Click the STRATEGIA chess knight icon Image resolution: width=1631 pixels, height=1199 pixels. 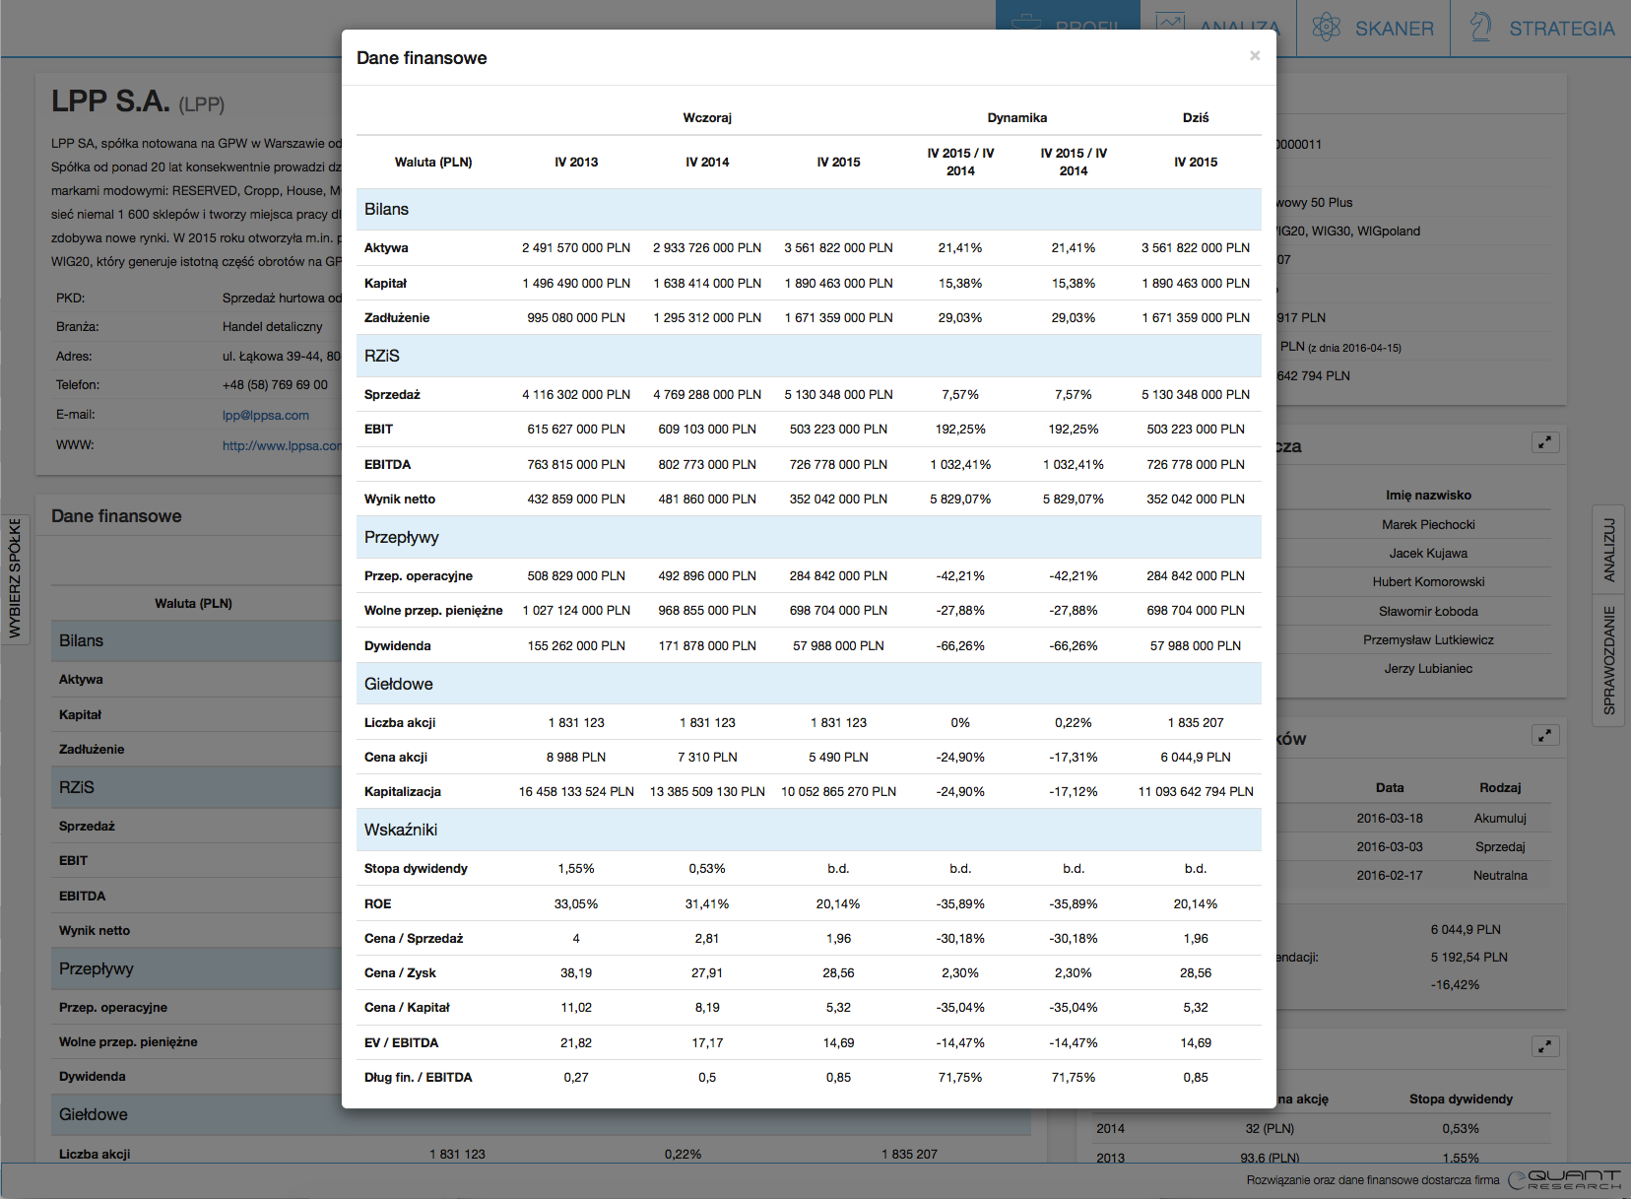click(1480, 27)
